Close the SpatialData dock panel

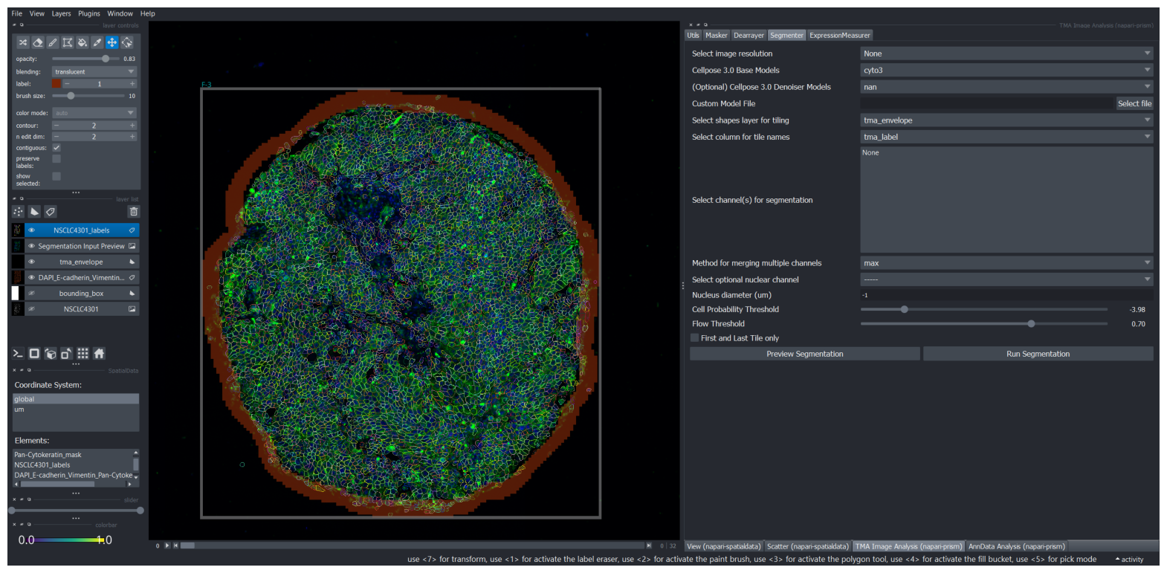click(14, 370)
